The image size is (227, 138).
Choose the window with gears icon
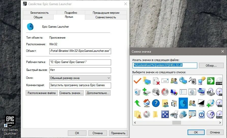pos(192,92)
